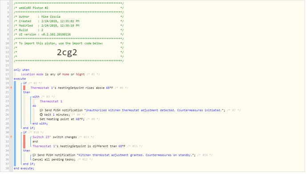Click the 'then' keyword on line 34
The height and width of the screenshot is (174, 307).
[x=27, y=151]
